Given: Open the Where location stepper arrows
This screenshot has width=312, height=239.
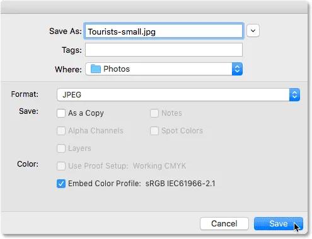Looking at the screenshot, I should [237, 69].
